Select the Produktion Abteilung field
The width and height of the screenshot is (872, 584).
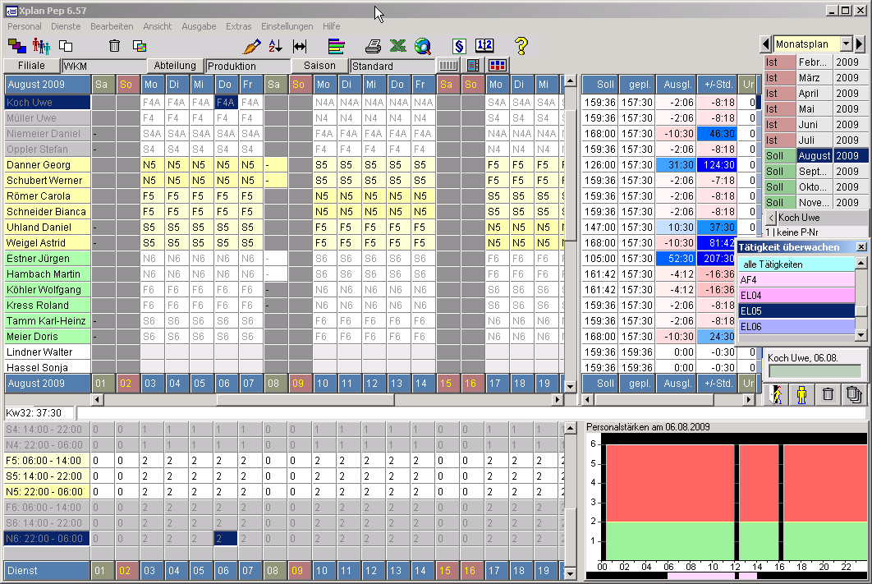[x=247, y=67]
